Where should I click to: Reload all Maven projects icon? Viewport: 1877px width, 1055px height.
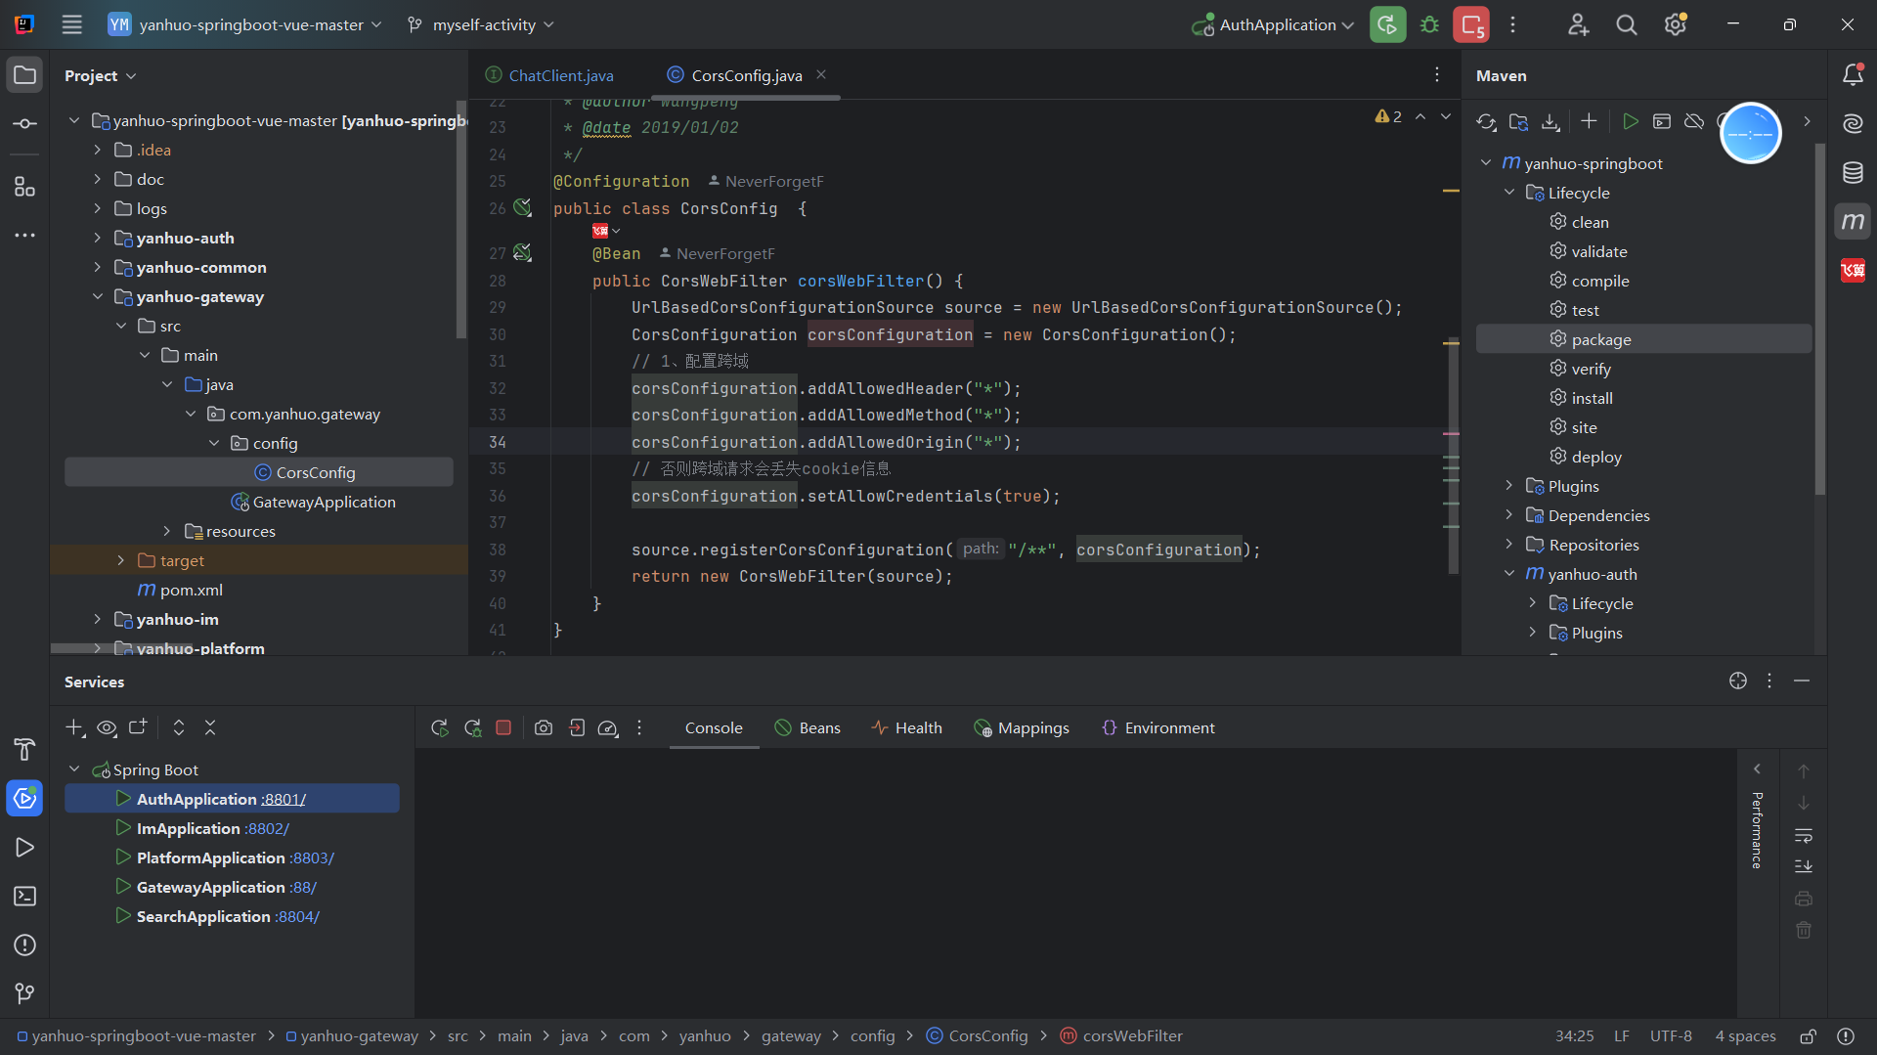[1486, 121]
